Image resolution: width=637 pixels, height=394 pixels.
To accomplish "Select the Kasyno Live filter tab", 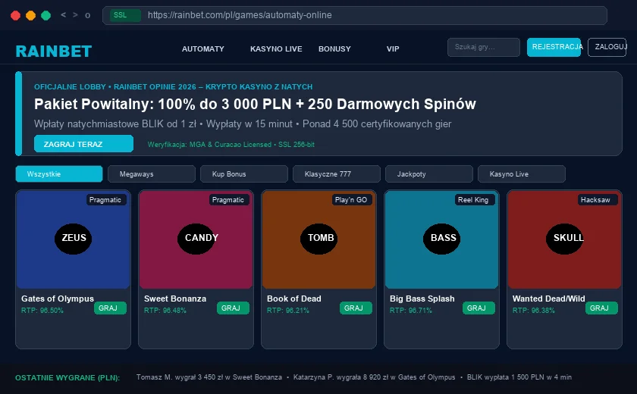I will pos(522,174).
